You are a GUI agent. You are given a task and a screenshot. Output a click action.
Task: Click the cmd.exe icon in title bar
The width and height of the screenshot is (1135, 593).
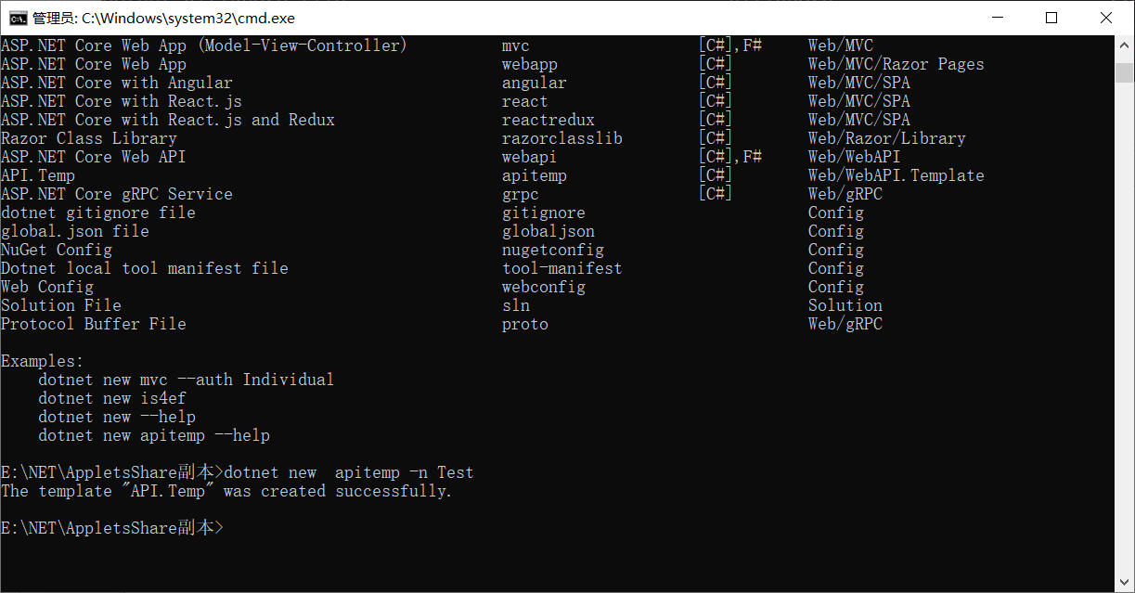[17, 17]
